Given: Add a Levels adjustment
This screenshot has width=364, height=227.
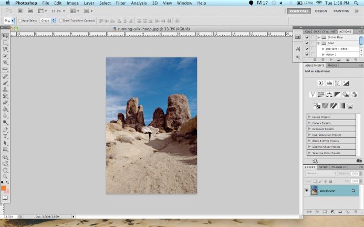Looking at the screenshot, I should click(x=329, y=83).
